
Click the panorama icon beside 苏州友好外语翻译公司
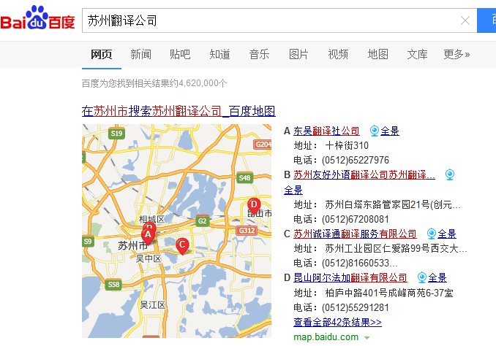pyautogui.click(x=449, y=174)
